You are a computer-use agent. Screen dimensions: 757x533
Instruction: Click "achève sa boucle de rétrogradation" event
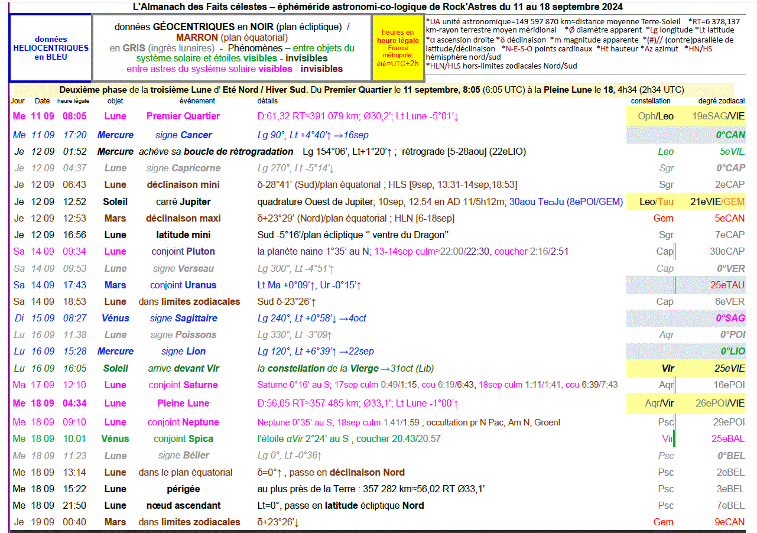click(216, 152)
